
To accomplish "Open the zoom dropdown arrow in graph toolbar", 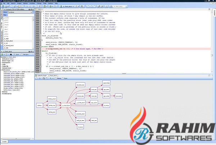I will point(53,78).
